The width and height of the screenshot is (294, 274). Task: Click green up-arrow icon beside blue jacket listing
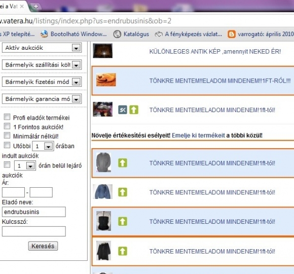coord(123,192)
